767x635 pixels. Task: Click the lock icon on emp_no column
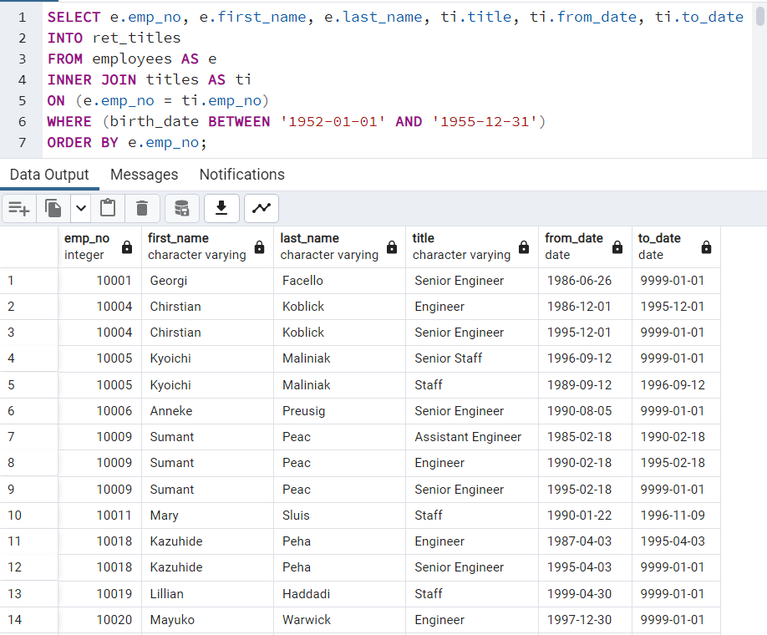[x=126, y=246]
